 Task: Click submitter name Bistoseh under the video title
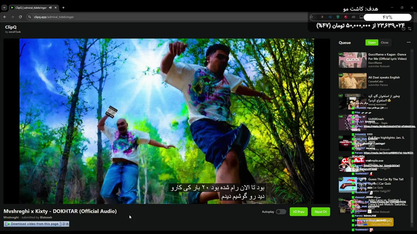(46, 217)
